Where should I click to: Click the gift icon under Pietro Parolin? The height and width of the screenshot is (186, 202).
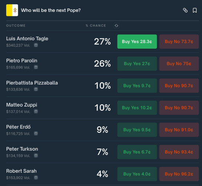tap(36, 67)
